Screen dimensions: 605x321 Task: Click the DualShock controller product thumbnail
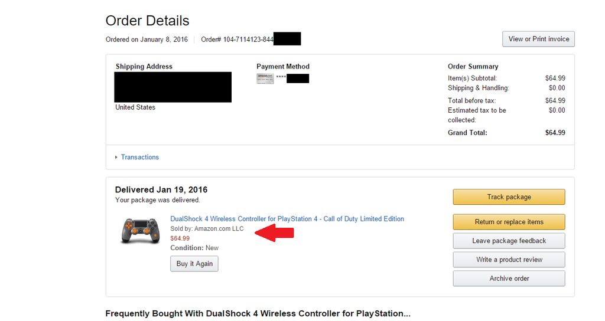coord(140,231)
